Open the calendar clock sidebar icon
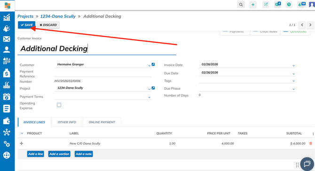 pos(7,96)
